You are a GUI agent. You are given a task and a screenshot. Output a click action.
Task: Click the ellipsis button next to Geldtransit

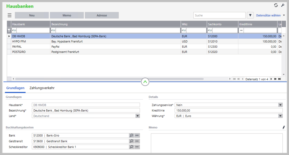click(137, 141)
